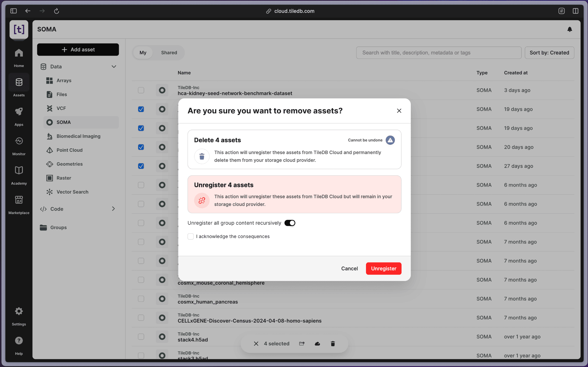Choose the 'Delete 4 assets' option card
This screenshot has height=367, width=588.
click(294, 149)
